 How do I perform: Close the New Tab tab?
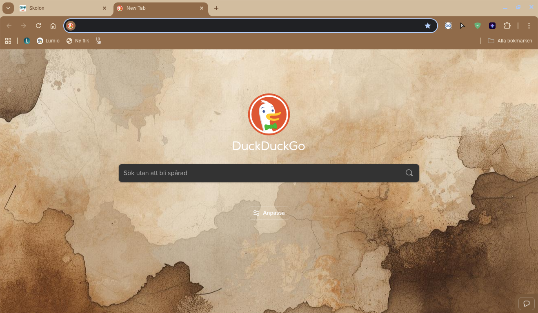coord(202,8)
